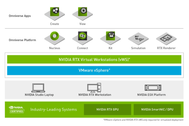Click the NVIDIA Certified logo badge
The width and height of the screenshot is (189, 126).
17,109
